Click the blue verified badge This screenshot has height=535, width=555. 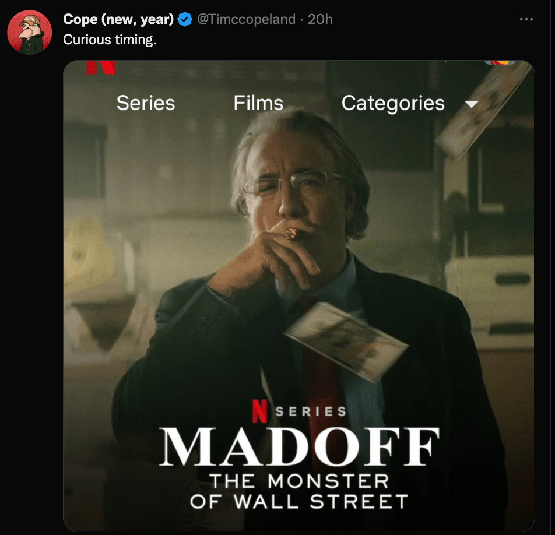(x=185, y=20)
